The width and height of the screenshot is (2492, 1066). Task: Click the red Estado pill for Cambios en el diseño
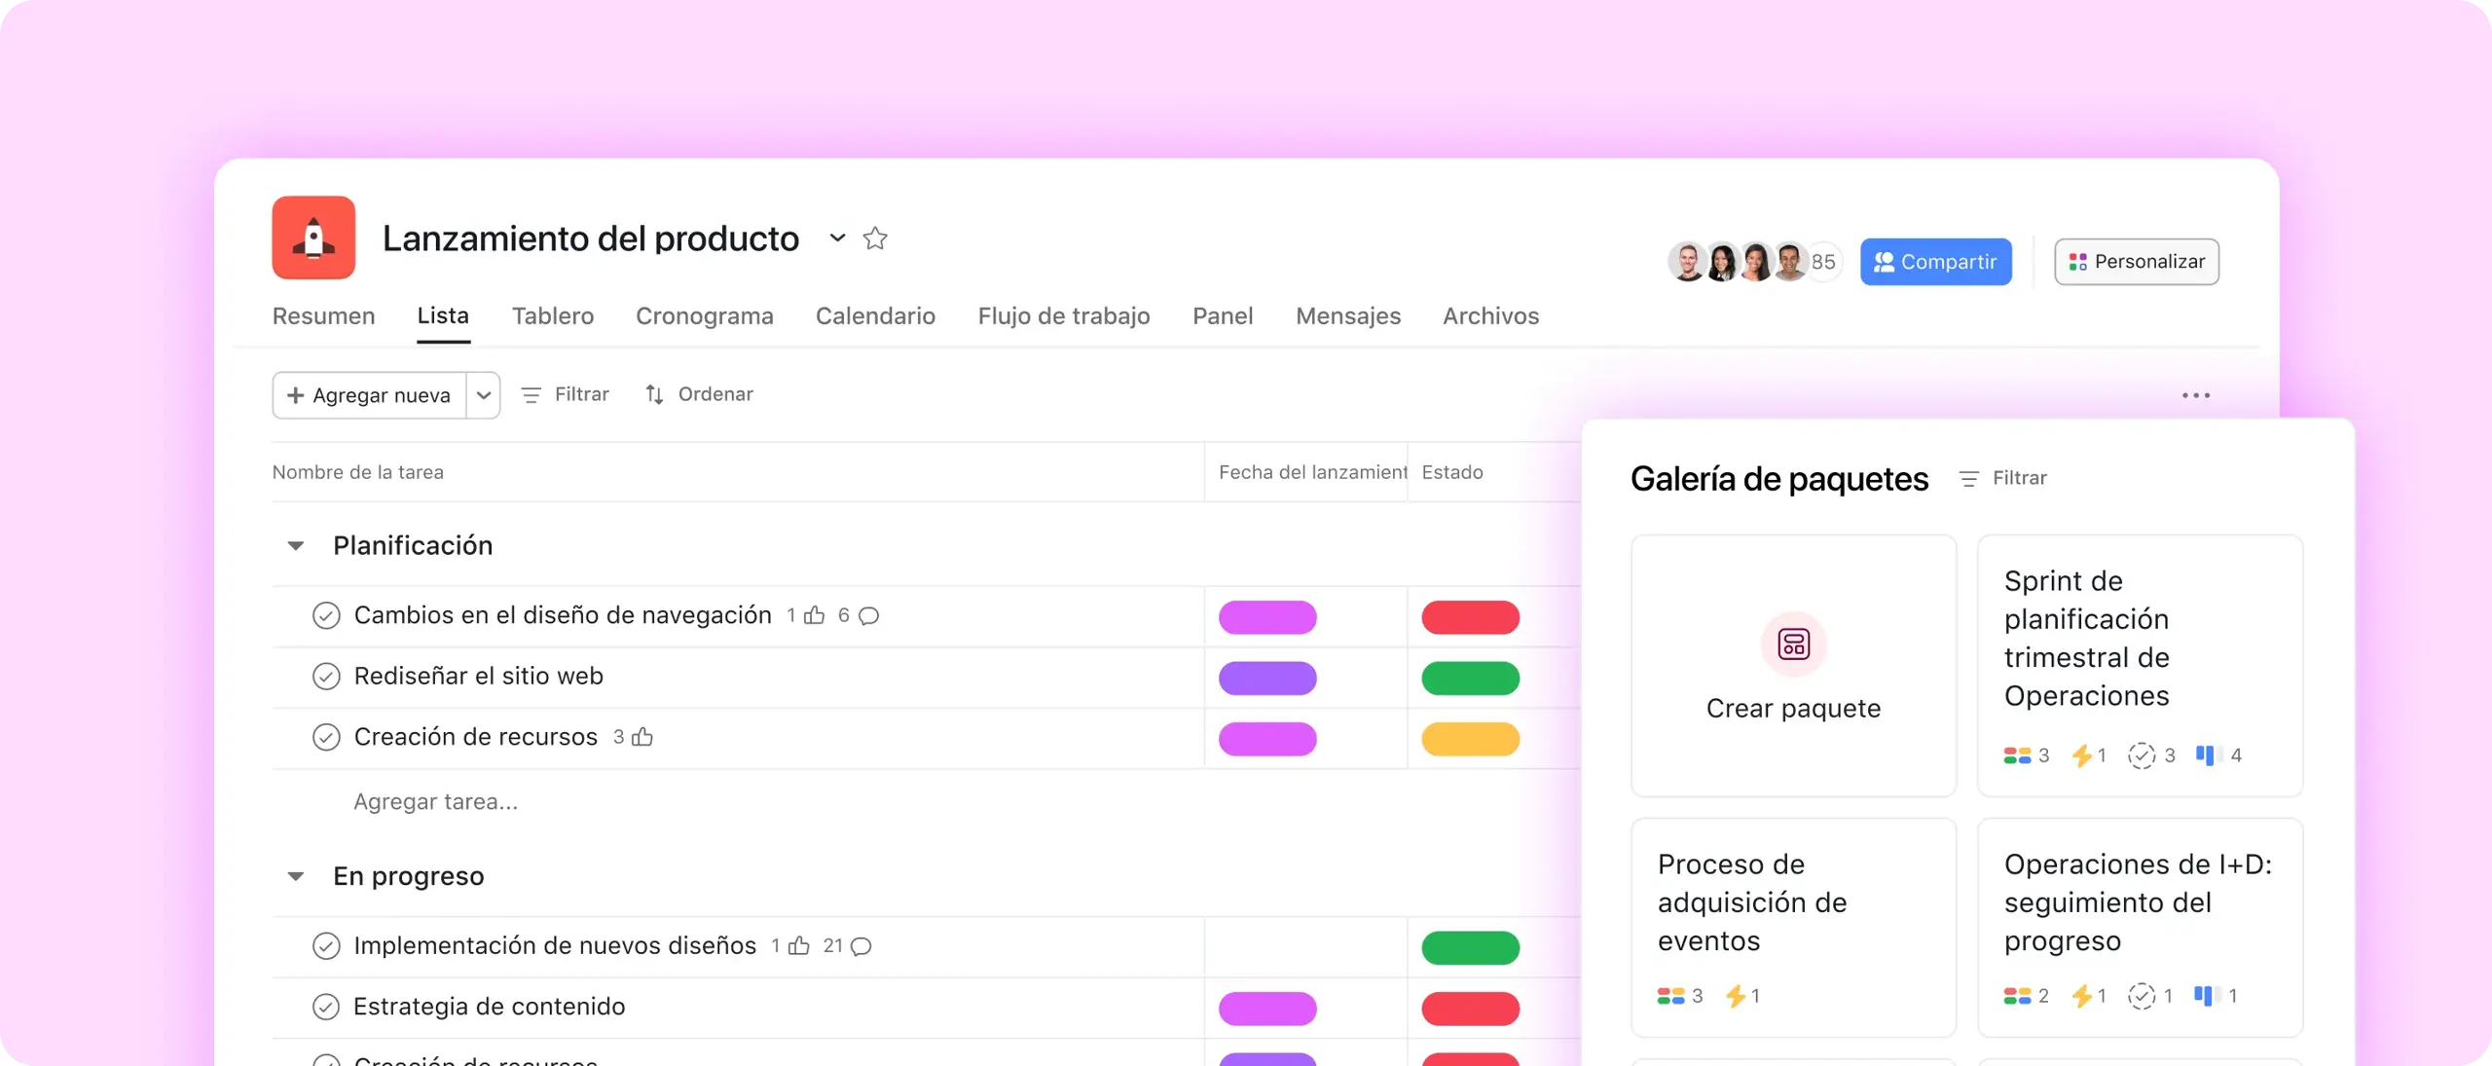click(1470, 617)
